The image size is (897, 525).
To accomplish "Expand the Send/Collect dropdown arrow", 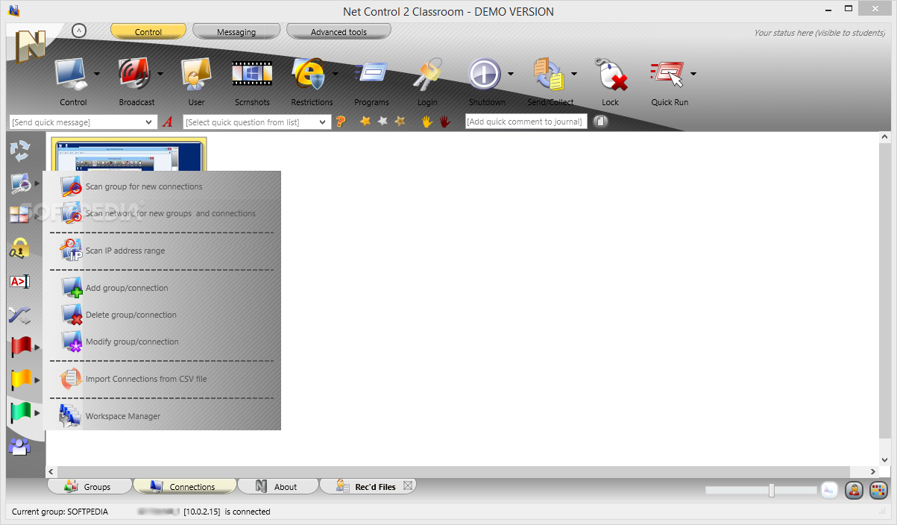I will click(x=574, y=74).
